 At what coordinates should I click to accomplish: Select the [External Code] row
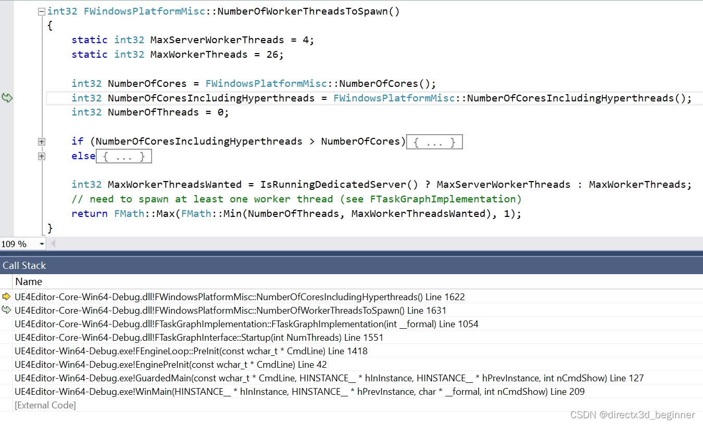(45, 405)
